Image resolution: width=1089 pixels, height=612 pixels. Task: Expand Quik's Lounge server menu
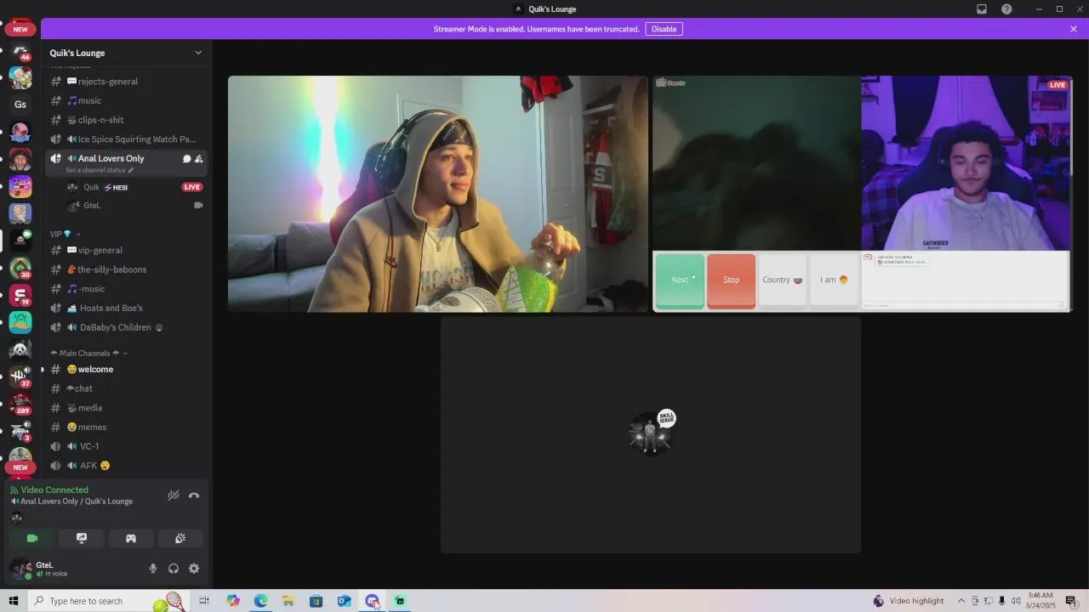[x=198, y=53]
